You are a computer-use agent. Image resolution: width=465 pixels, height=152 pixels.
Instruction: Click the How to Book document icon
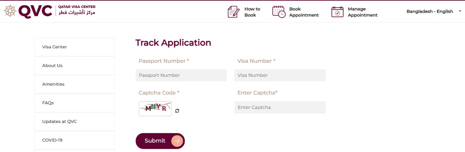coord(233,12)
